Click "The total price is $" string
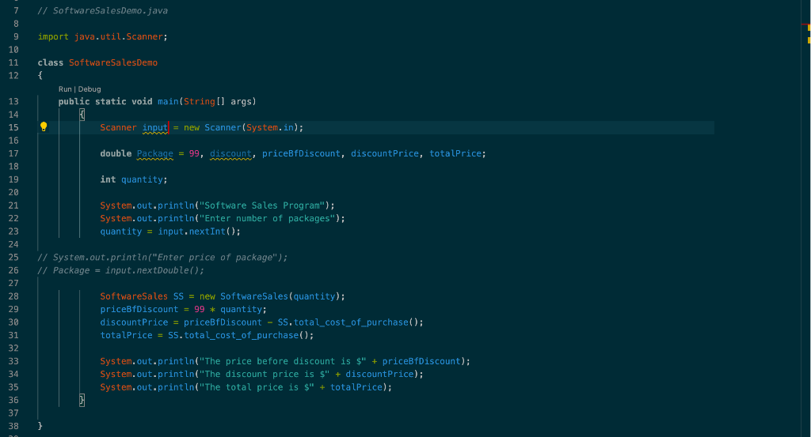Screen dimensions: 811x437 click(257, 387)
